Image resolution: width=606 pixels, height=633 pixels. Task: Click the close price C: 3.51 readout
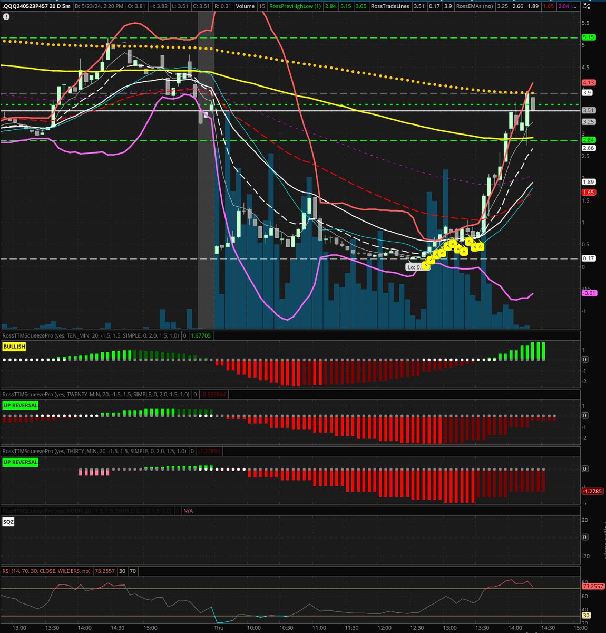(202, 6)
